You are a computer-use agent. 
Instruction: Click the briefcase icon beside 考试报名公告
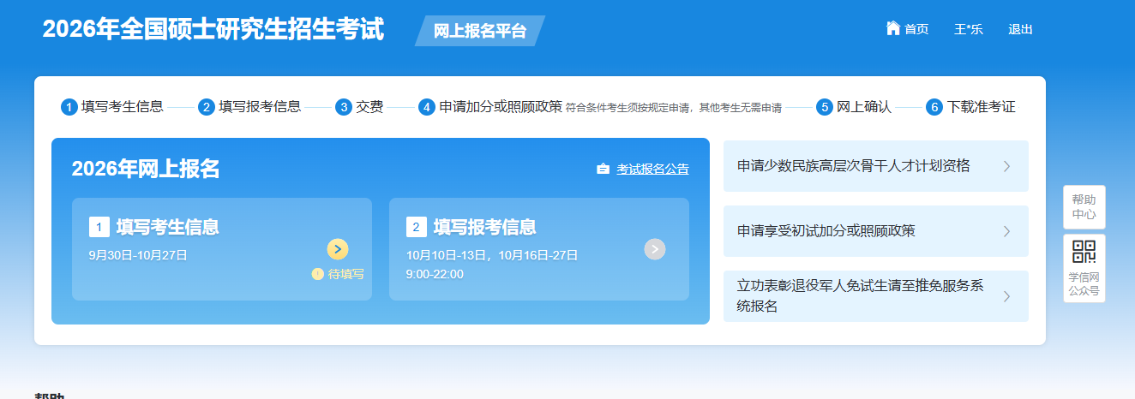[603, 169]
